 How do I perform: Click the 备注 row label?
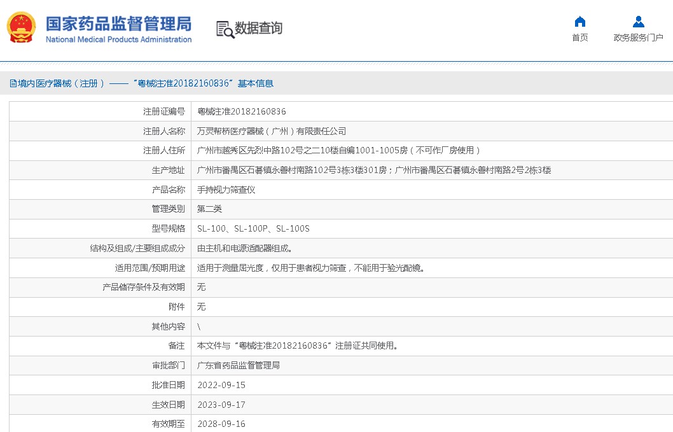[176, 345]
